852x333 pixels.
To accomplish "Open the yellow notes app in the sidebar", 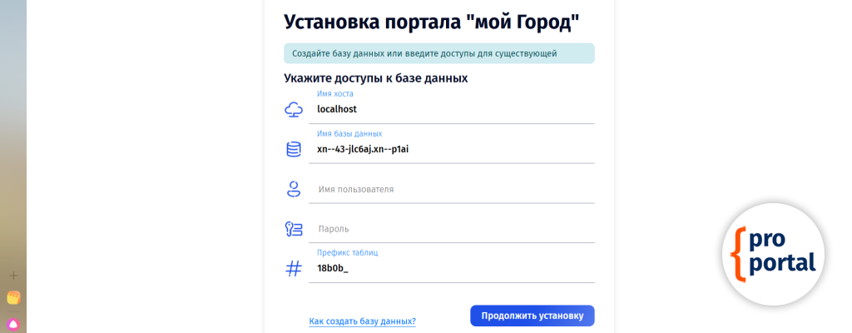I will tap(13, 297).
